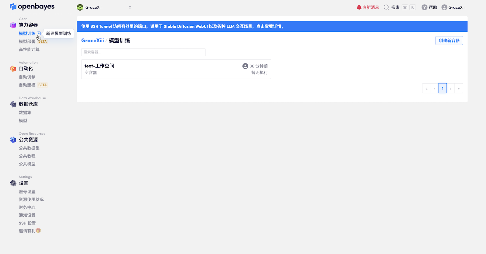Click the plus icon beside 模型训练
This screenshot has height=254, width=486.
39,33
